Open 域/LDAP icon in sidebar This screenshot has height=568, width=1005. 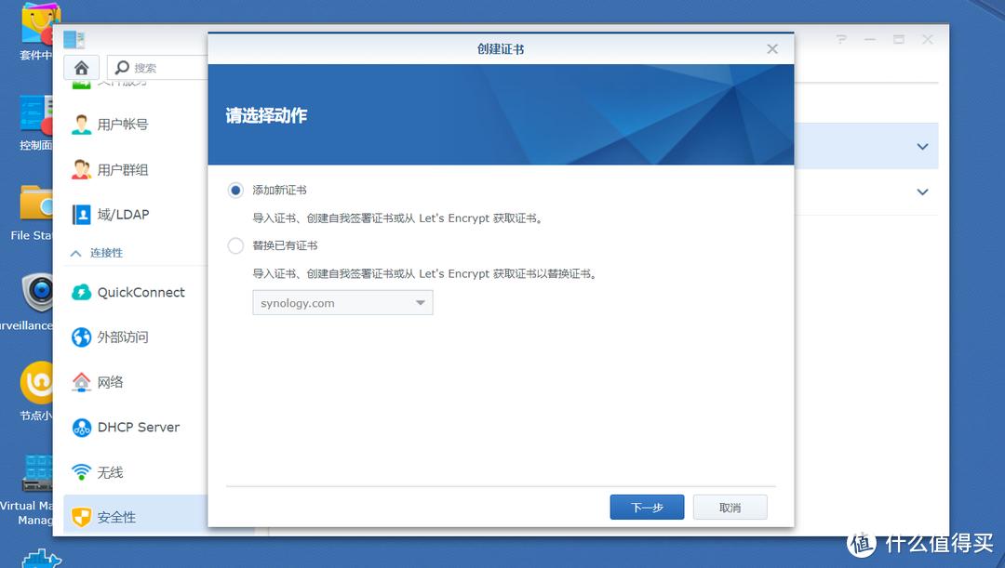[81, 215]
